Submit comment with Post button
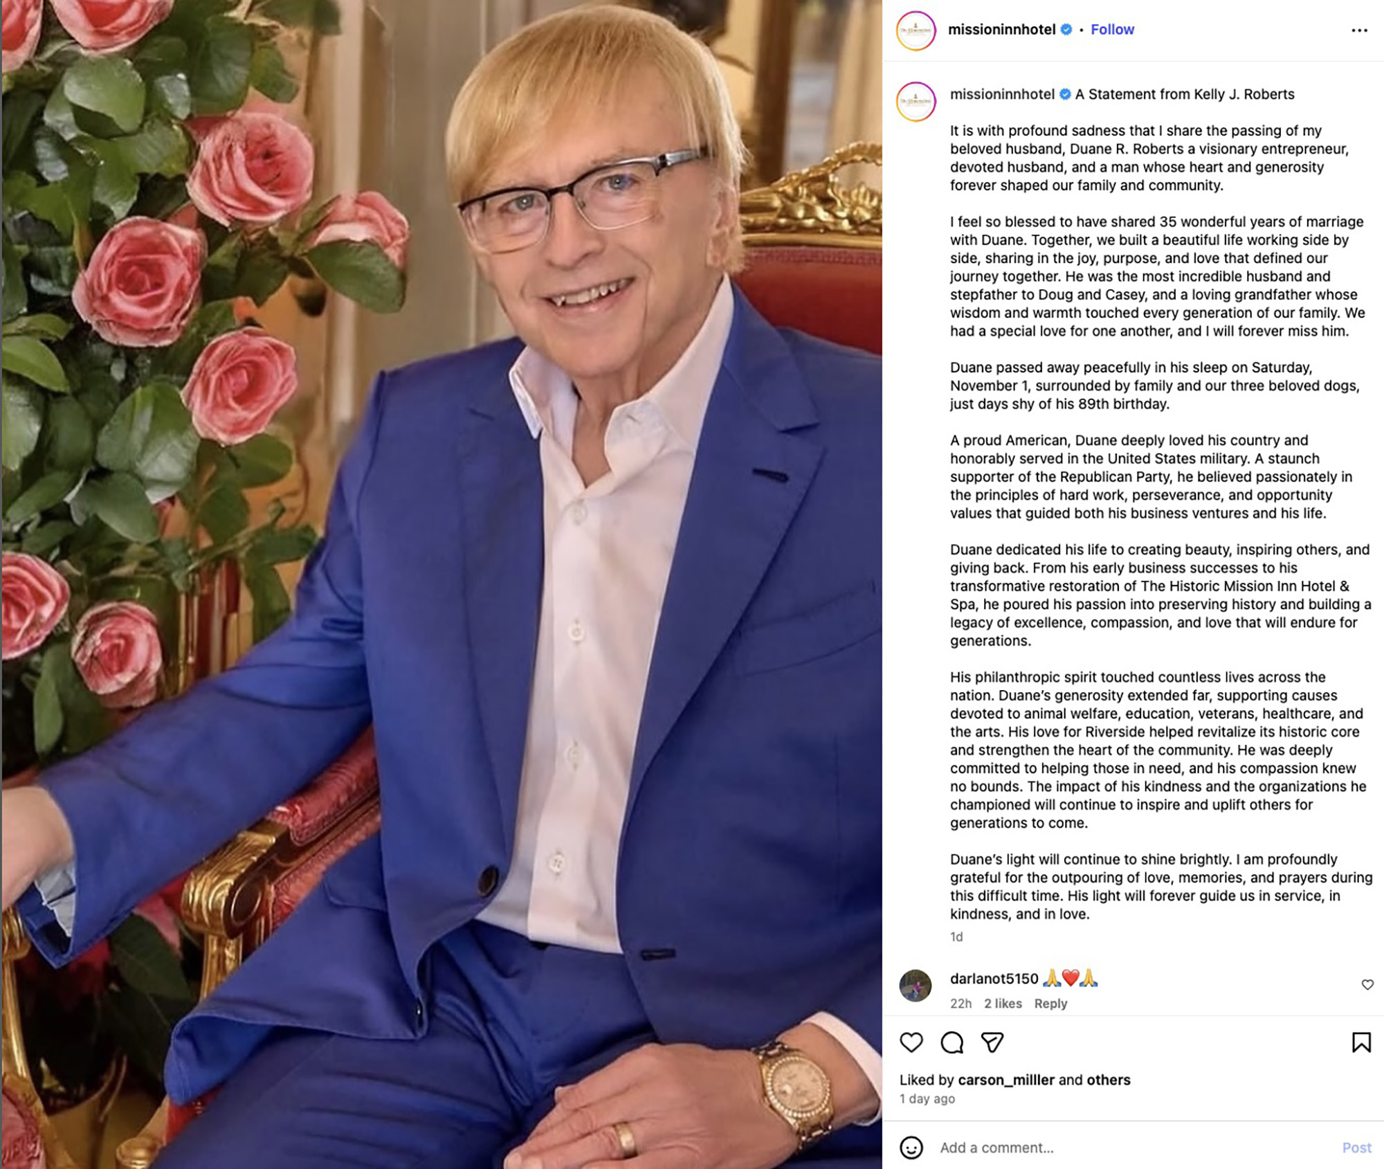 [x=1356, y=1148]
